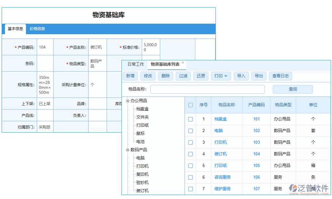The width and height of the screenshot is (332, 199).
Task: Check the checkbox for the 装订机 row
Action: tap(190, 154)
